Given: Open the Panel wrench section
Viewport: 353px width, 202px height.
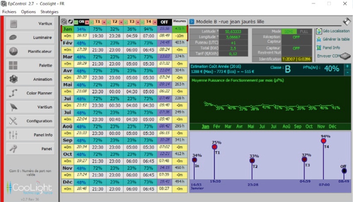Looking at the screenshot, I should click(x=30, y=149).
